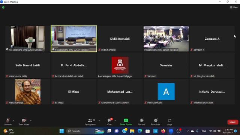Click the El Mirza participant tile

[x=74, y=91]
